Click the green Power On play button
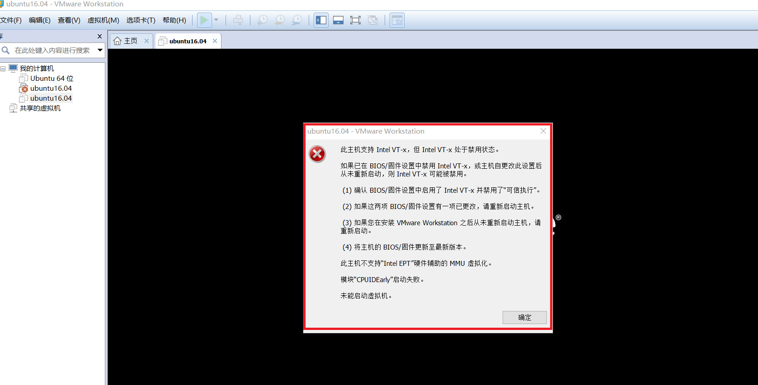Image resolution: width=758 pixels, height=385 pixels. click(204, 20)
